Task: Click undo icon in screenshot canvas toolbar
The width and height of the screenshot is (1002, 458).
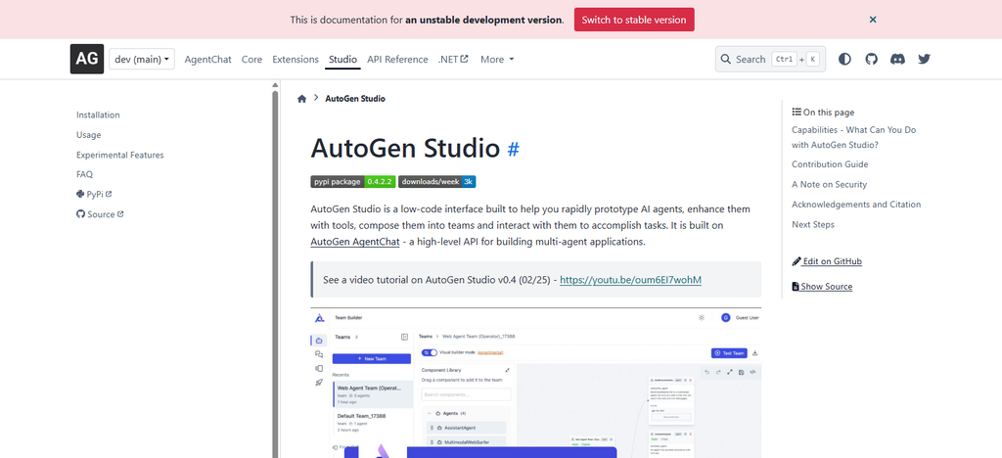Action: coord(707,372)
